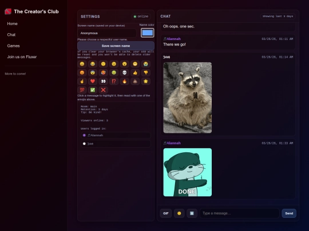Click the down-arrow icon next to message box
Screen dimensions: 309x231
(192, 213)
